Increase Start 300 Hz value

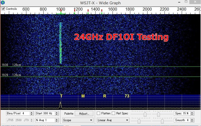click(57, 112)
